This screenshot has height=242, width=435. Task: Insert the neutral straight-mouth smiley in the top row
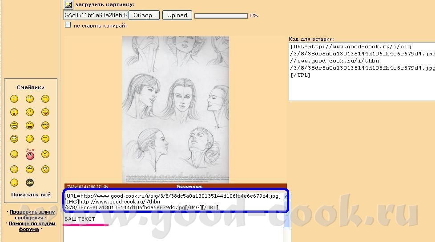14,99
